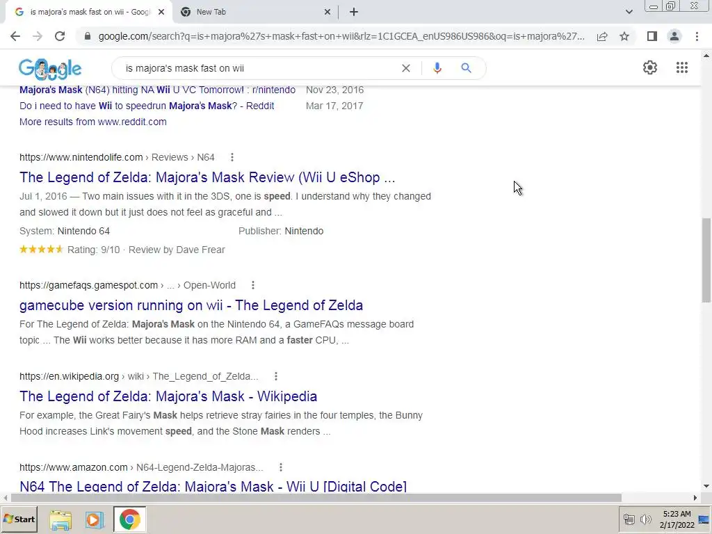Open More results from www.reddit.com
This screenshot has width=712, height=534.
(92, 122)
